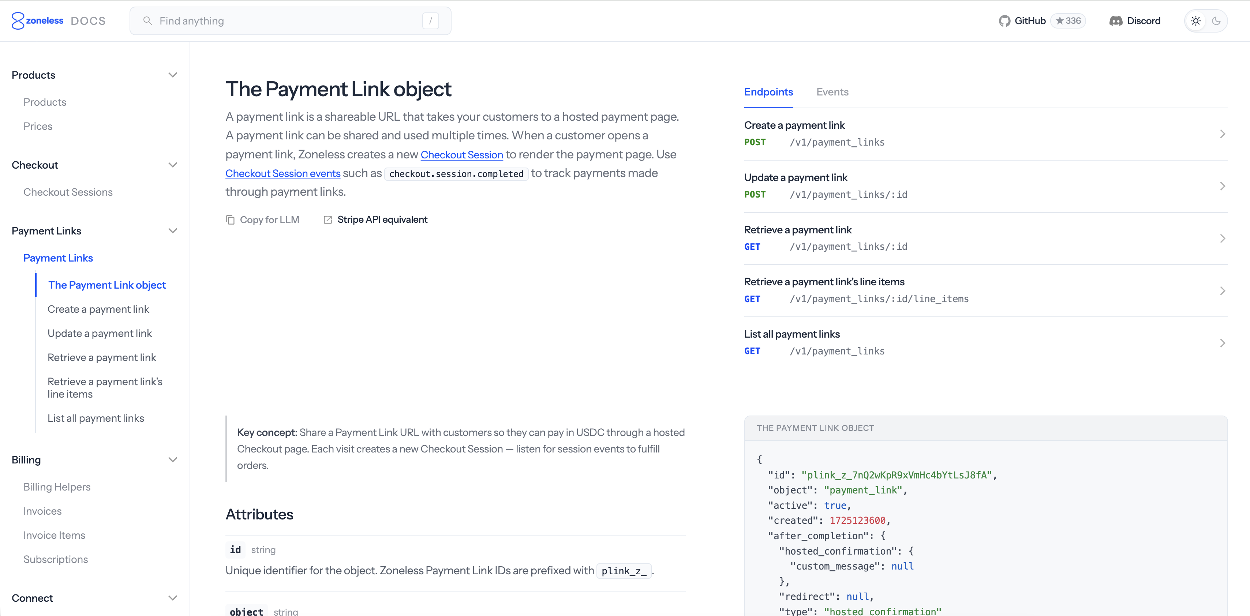
Task: Click the id attribute name
Action: (x=235, y=550)
